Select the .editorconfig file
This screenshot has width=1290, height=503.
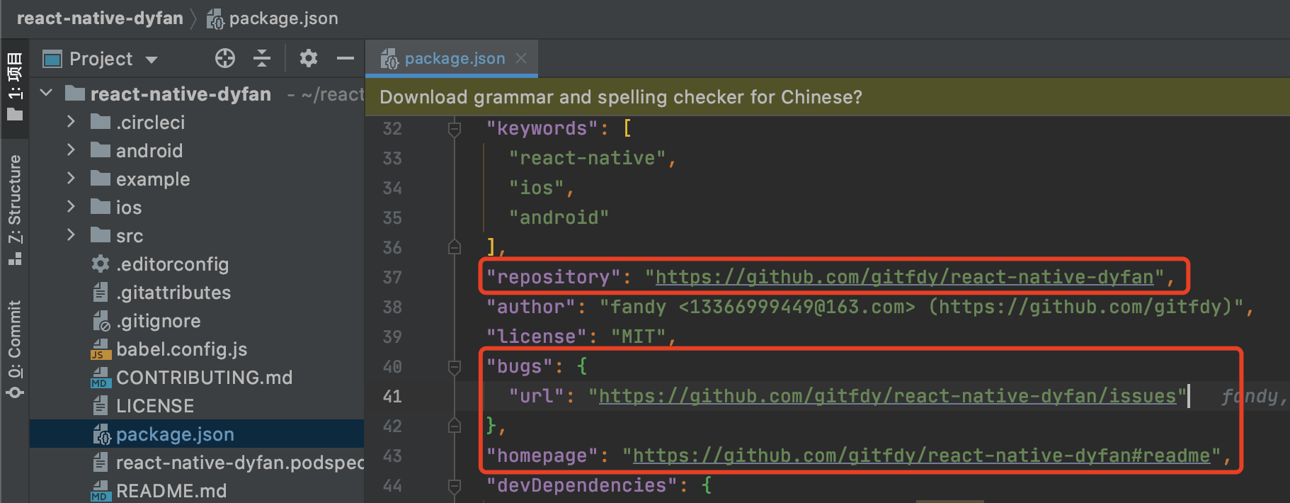197,264
